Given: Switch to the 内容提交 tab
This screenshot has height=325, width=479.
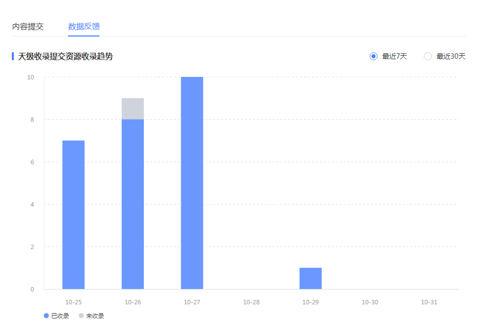Looking at the screenshot, I should click(28, 26).
